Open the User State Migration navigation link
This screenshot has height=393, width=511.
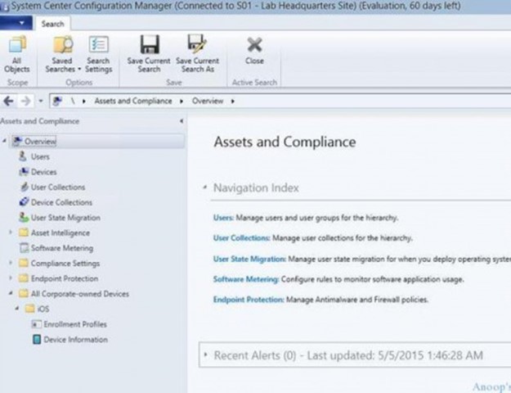[249, 260]
